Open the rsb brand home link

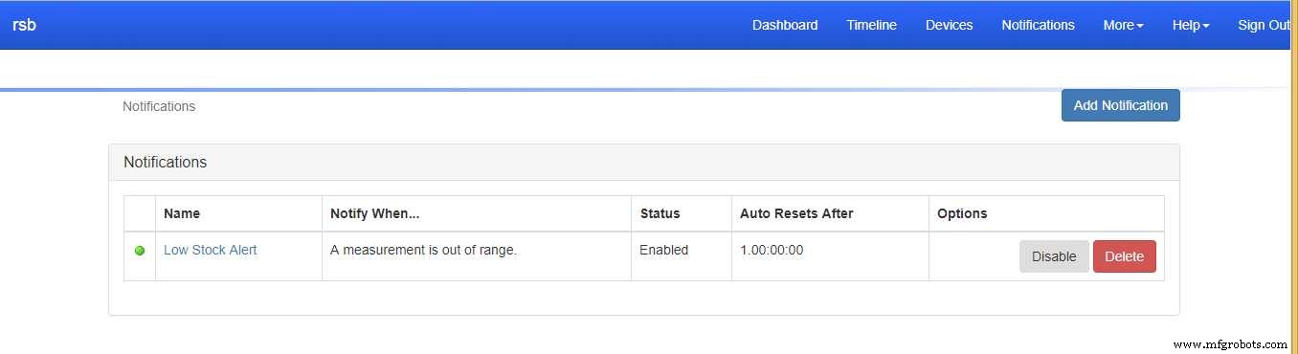24,25
